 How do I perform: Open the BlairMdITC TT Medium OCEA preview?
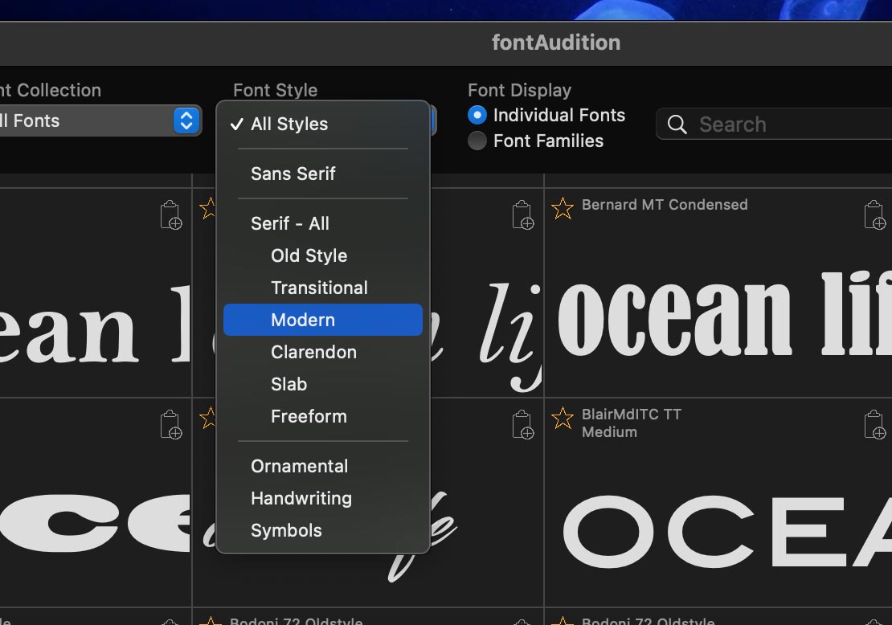(727, 532)
